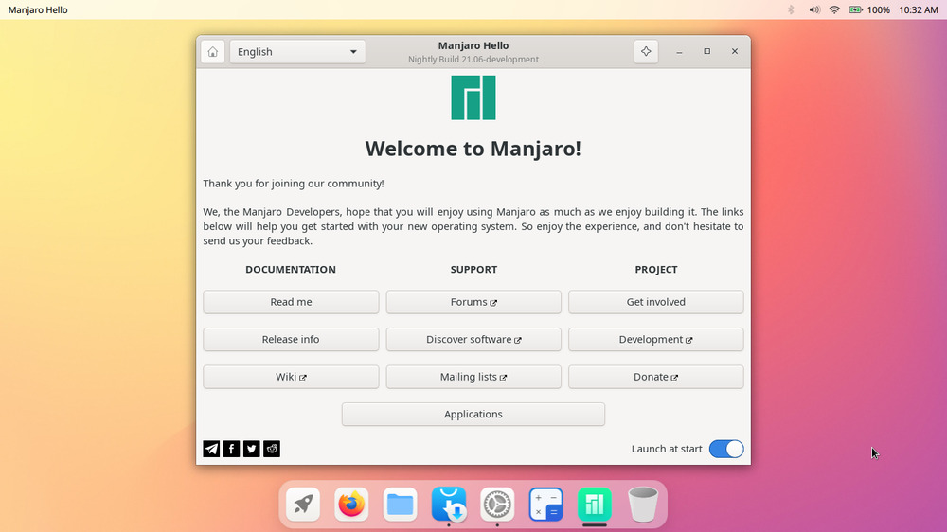This screenshot has height=532, width=947.
Task: Open the Wiki external link
Action: [291, 377]
